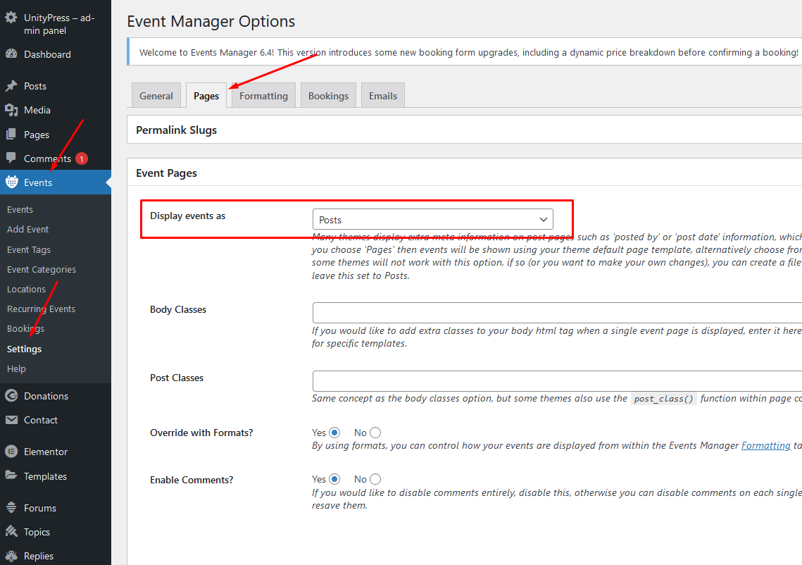Click the Dashboard gauge icon in sidebar
This screenshot has width=802, height=565.
[11, 54]
